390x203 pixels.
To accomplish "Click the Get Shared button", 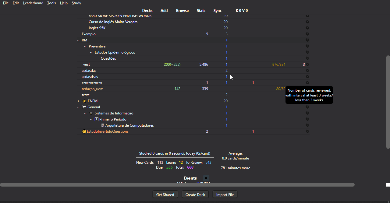I will [x=165, y=194].
